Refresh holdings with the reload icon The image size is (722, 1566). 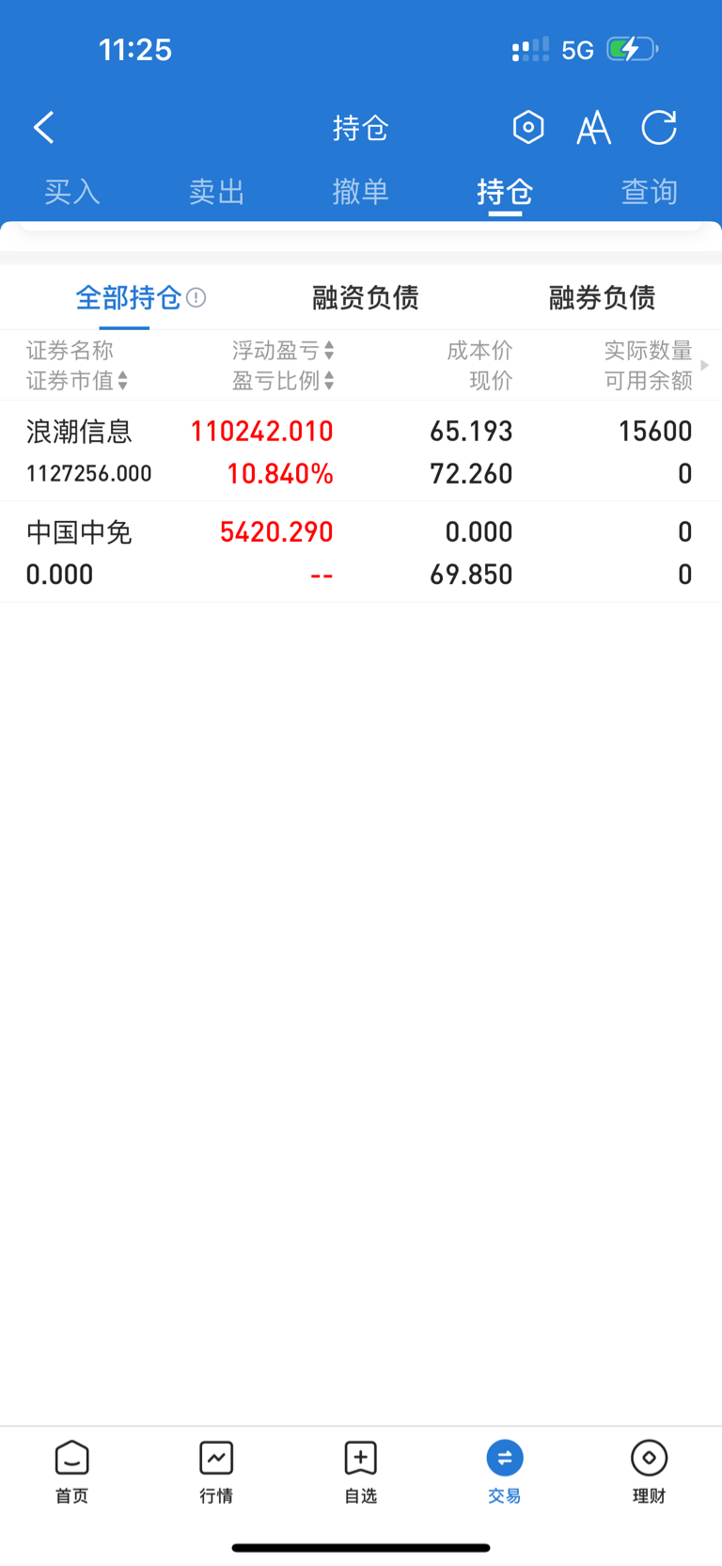659,127
